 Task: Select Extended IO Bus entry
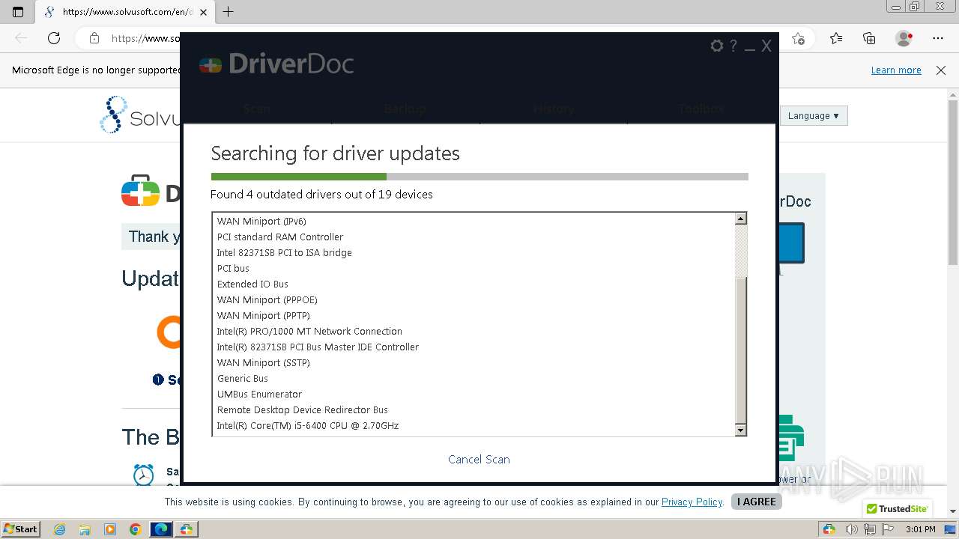click(x=252, y=284)
